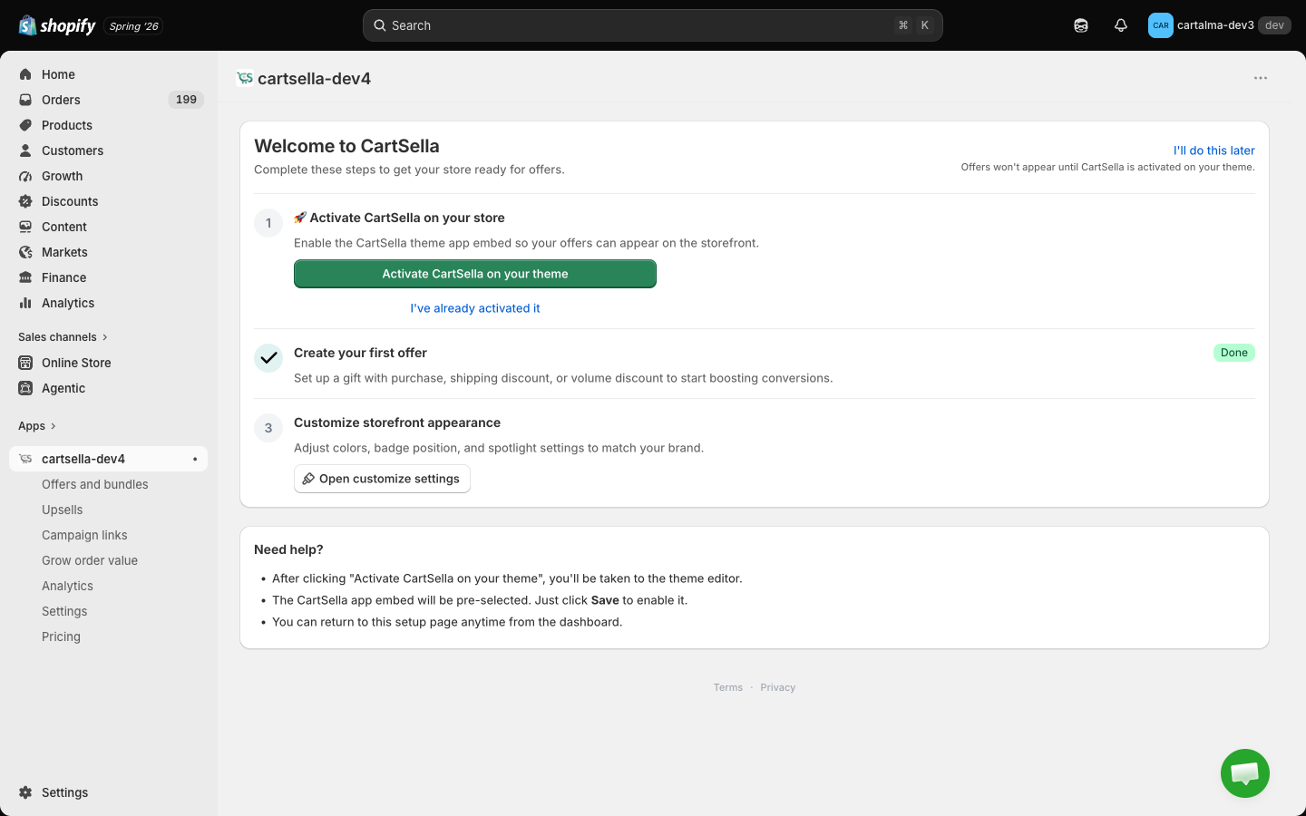The image size is (1306, 816).
Task: Click the Customize storefront appearance heading
Action: tap(397, 423)
